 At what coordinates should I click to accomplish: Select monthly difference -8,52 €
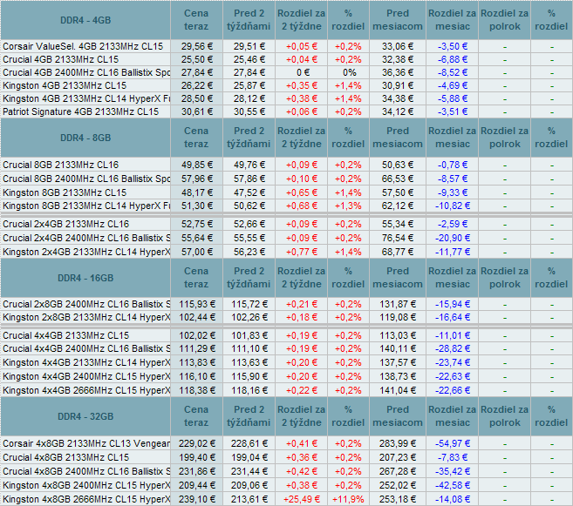(x=453, y=72)
